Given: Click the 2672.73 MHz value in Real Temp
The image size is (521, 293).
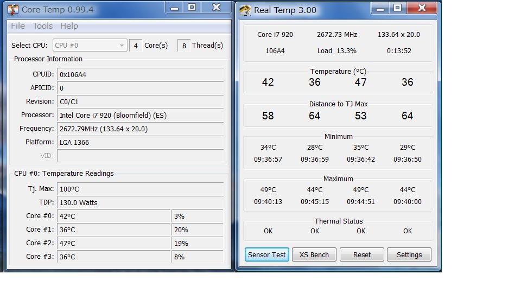Looking at the screenshot, I should coord(337,35).
